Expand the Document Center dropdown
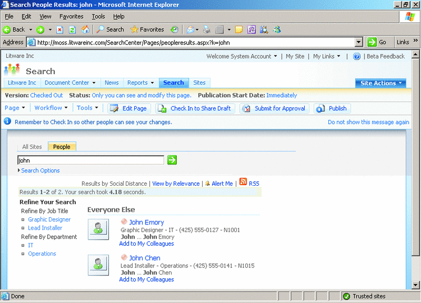The image size is (421, 303). 94,83
